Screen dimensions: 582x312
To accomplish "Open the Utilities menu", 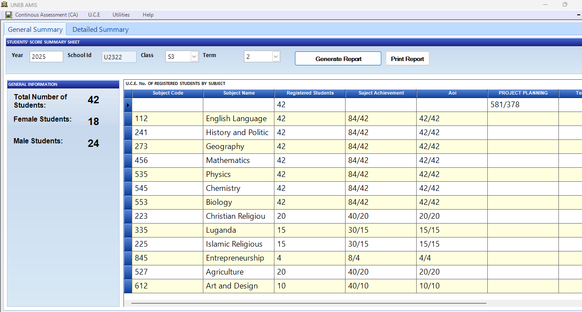I will (121, 14).
